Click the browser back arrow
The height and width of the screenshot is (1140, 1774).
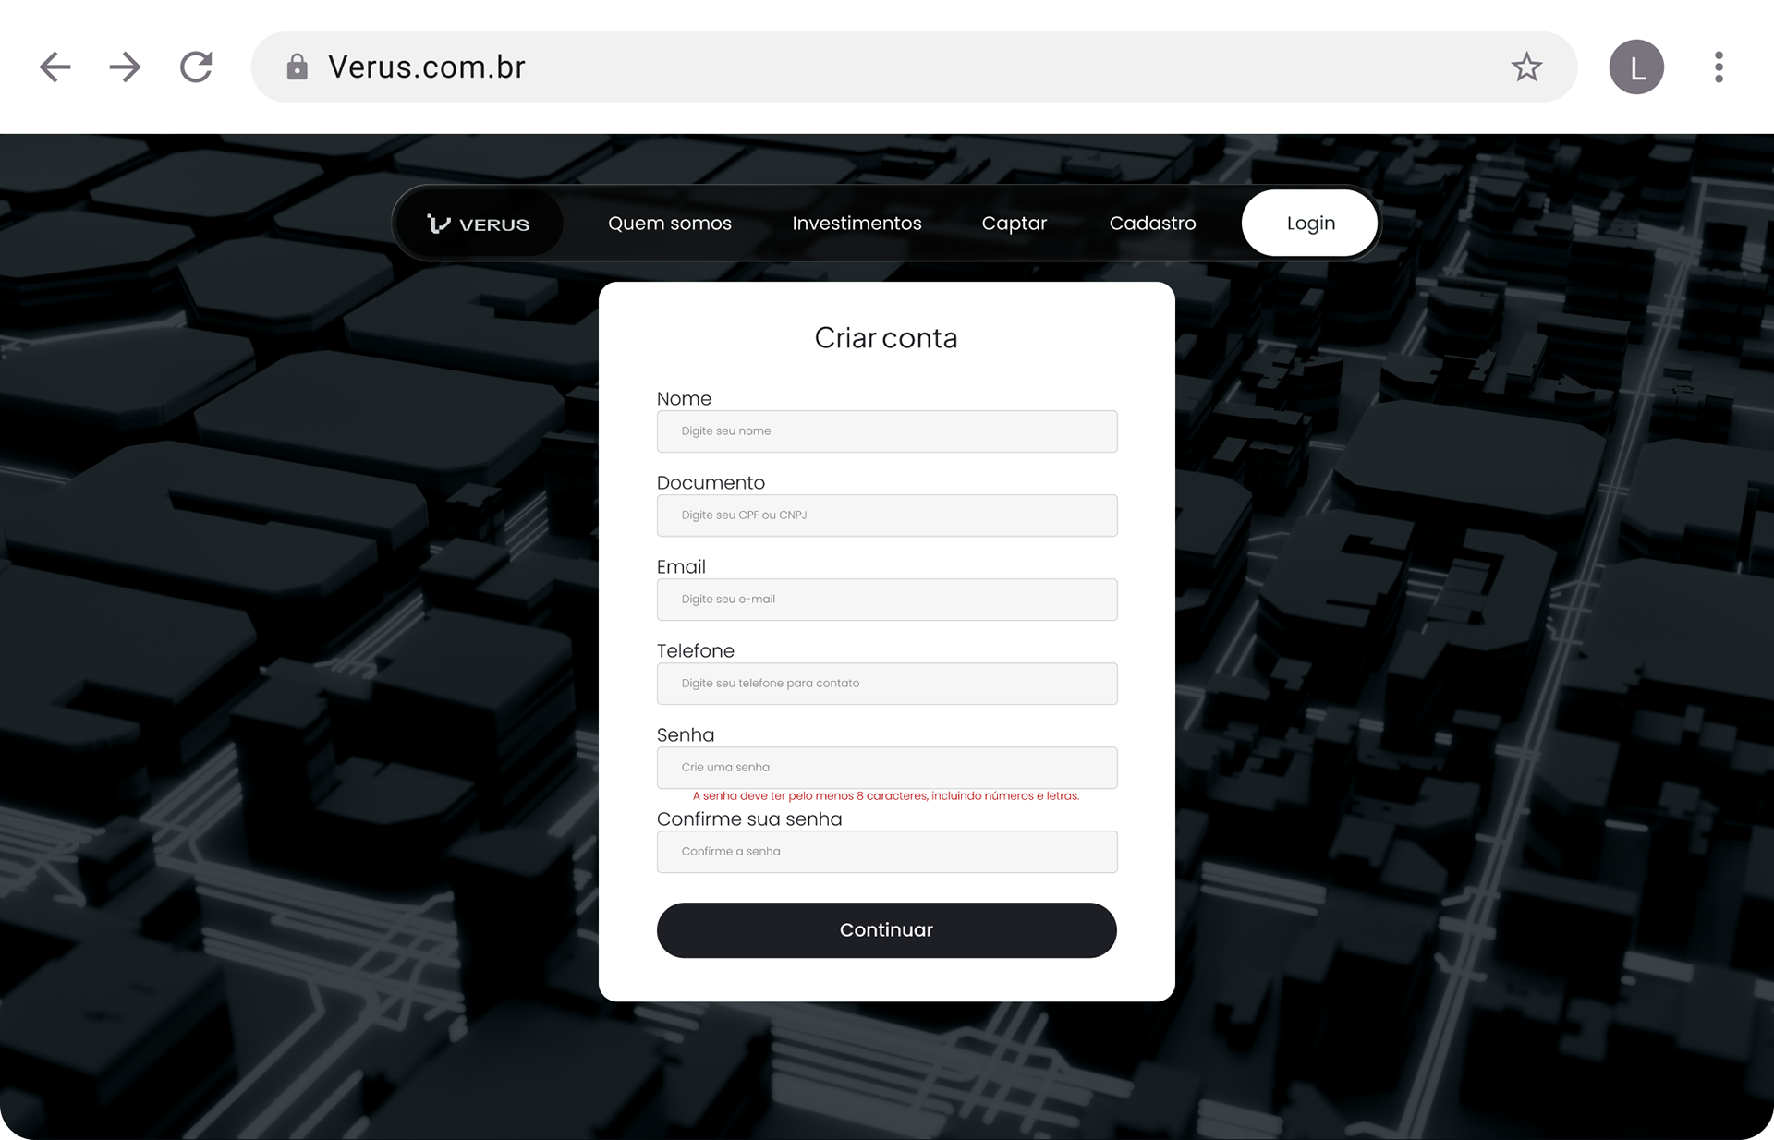tap(55, 67)
